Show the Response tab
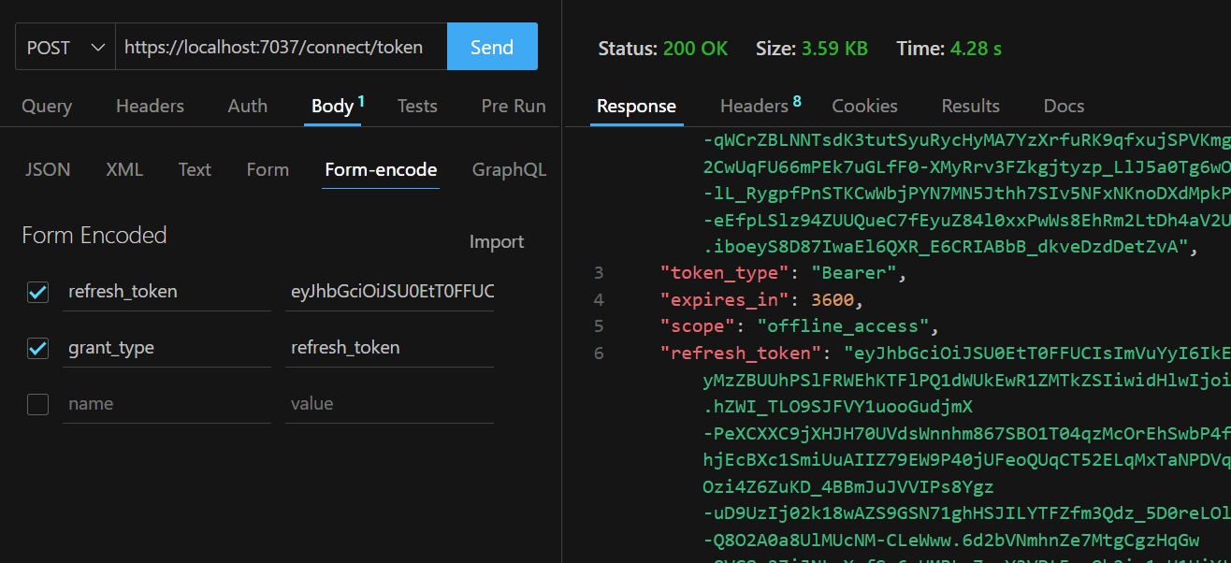The height and width of the screenshot is (563, 1231). click(636, 106)
